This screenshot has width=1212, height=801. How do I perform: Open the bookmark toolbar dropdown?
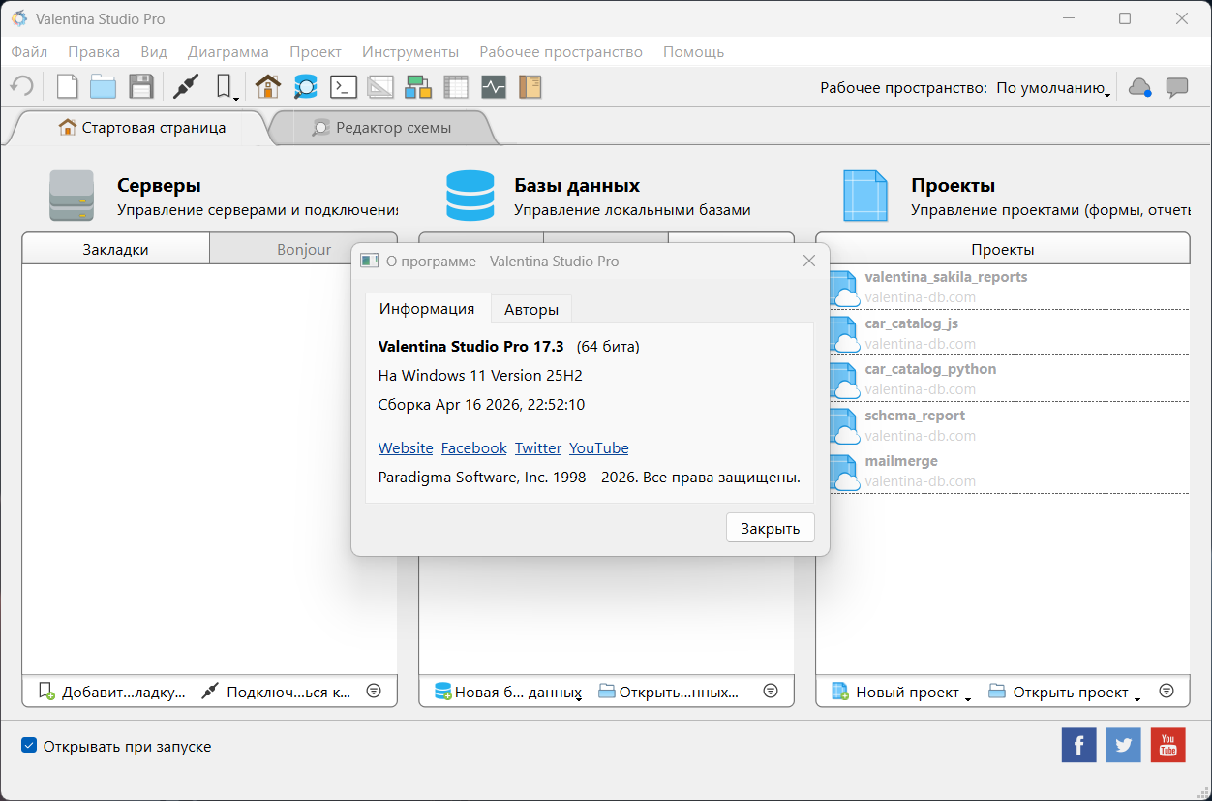click(x=227, y=87)
